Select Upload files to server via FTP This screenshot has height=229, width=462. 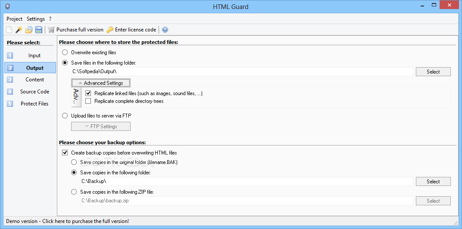tap(65, 116)
